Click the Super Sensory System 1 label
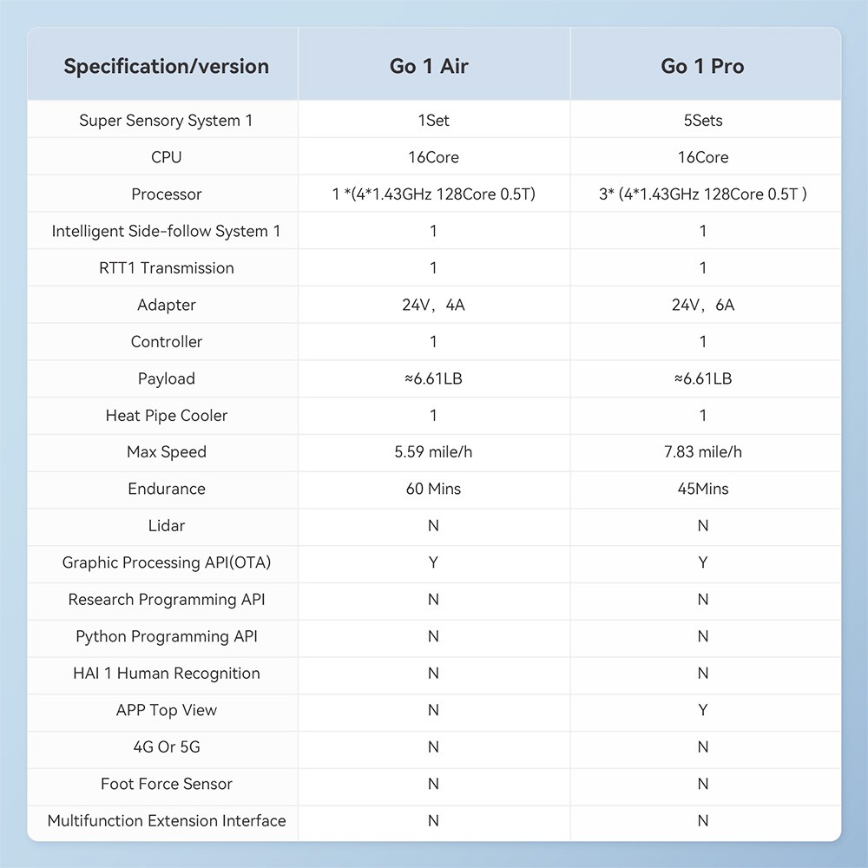The image size is (868, 868). click(166, 121)
